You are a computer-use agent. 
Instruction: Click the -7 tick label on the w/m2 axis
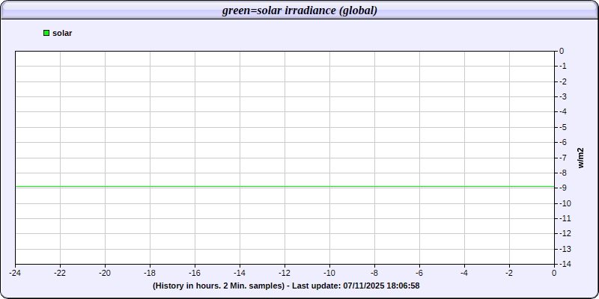pyautogui.click(x=563, y=158)
